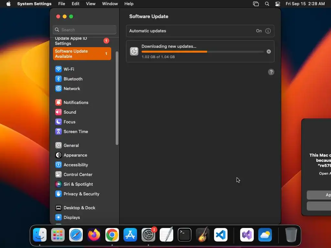
Task: Focus the sidebar Search field
Action: click(x=84, y=30)
